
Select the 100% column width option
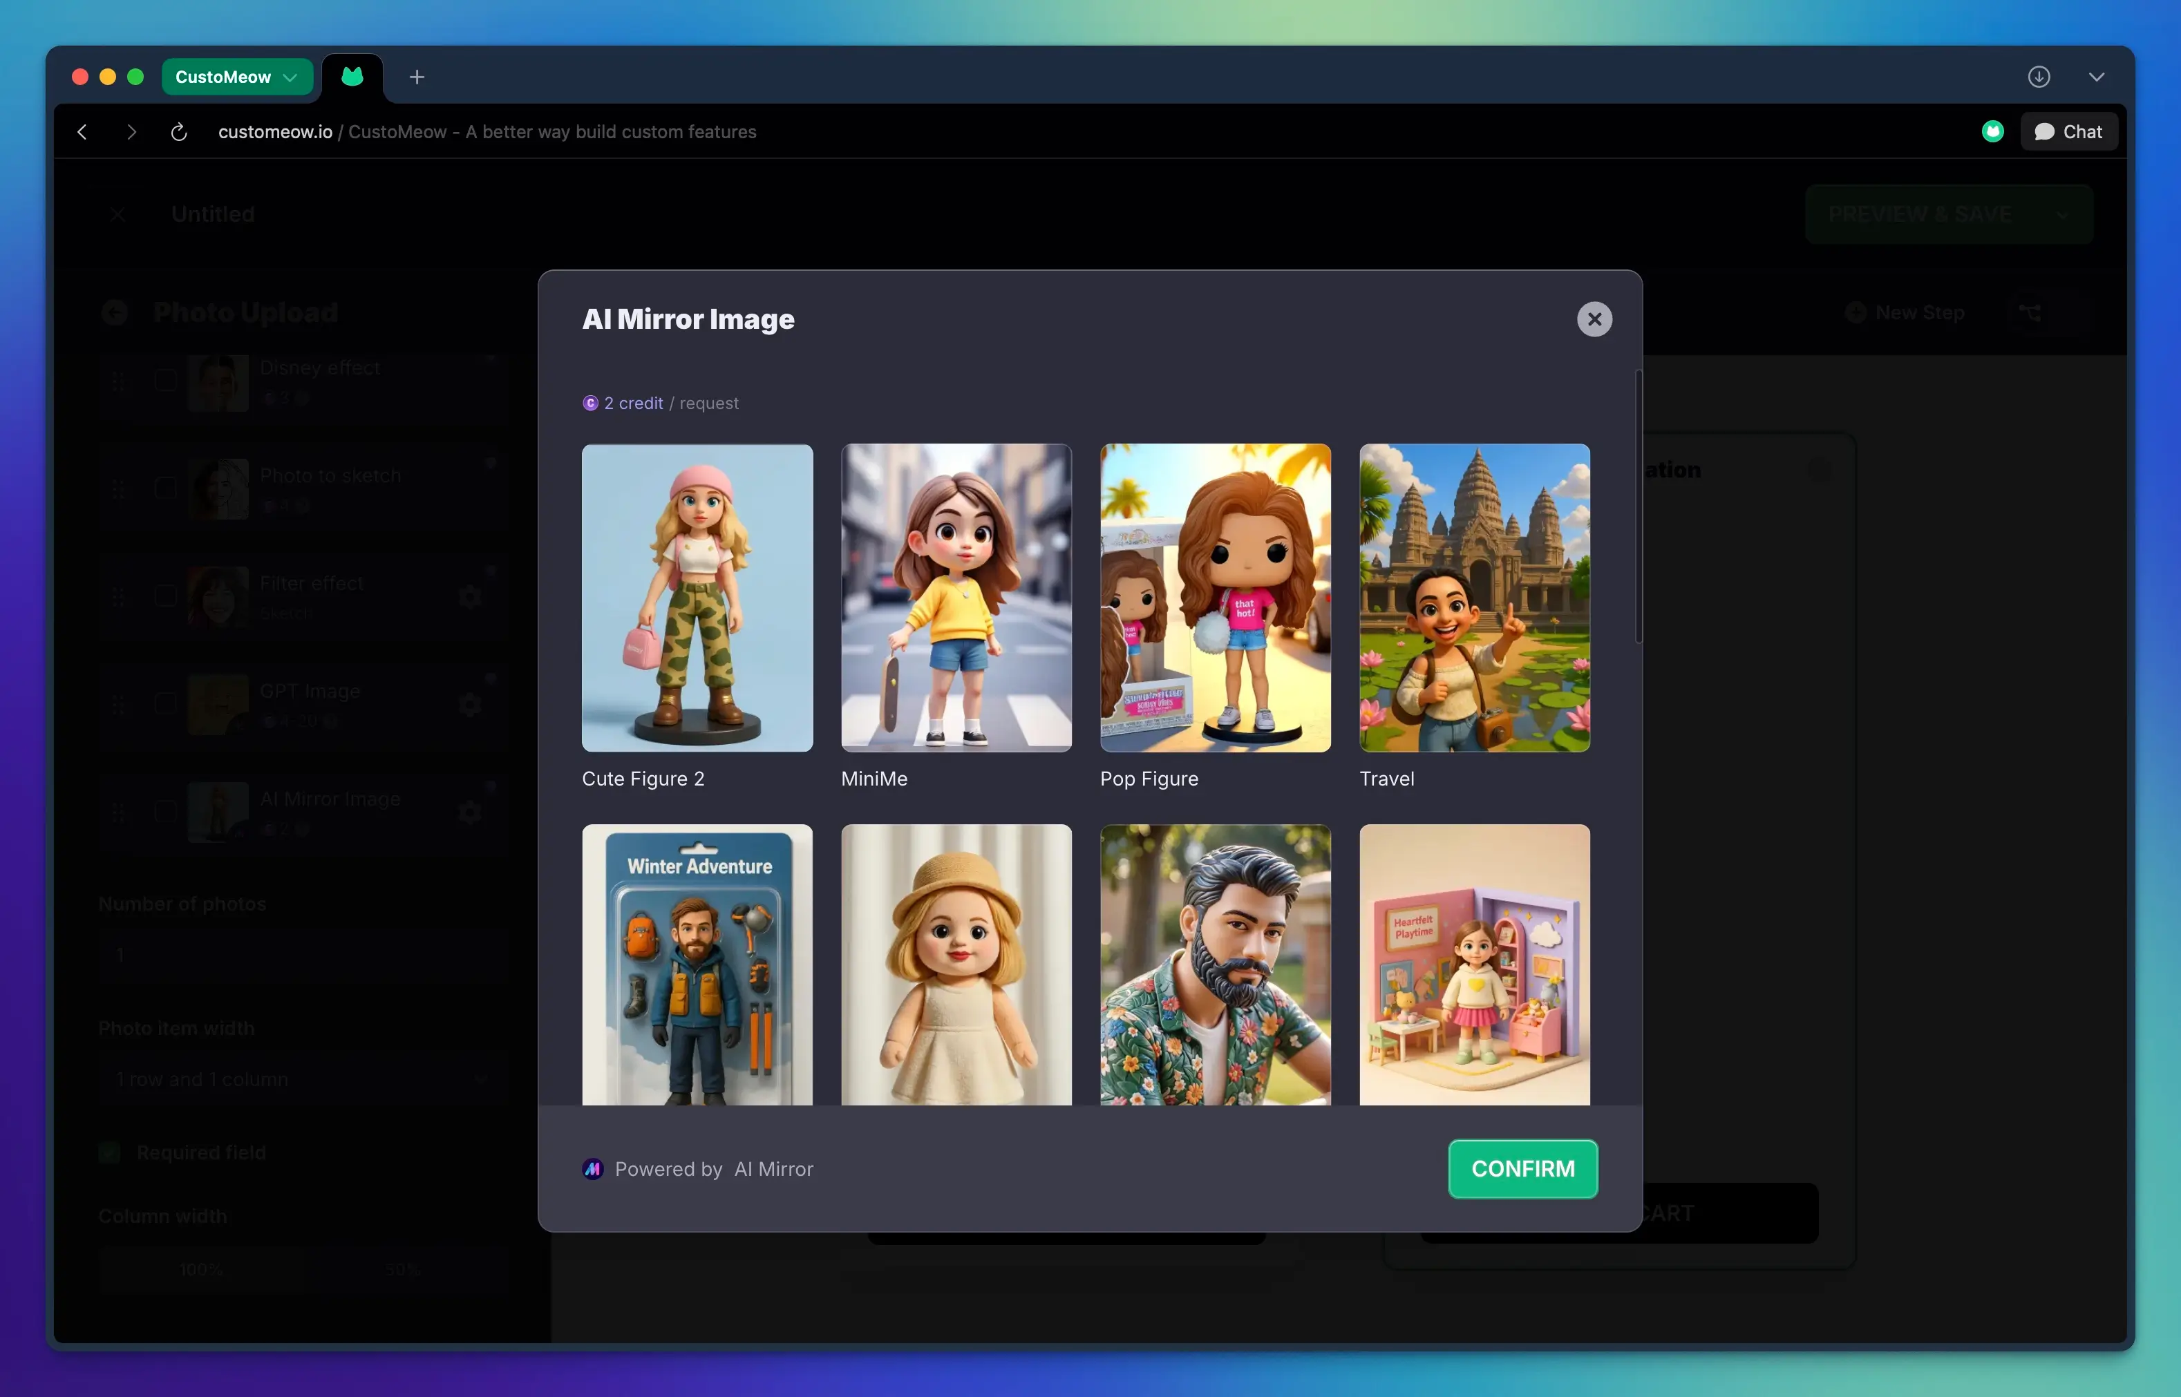(200, 1270)
